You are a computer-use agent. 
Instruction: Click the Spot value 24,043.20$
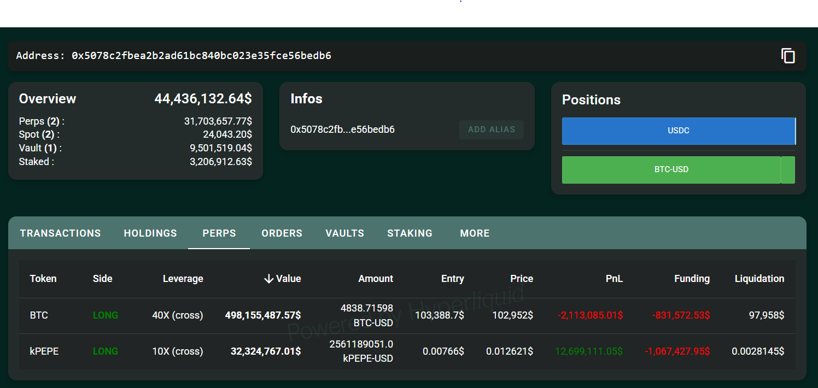(227, 134)
